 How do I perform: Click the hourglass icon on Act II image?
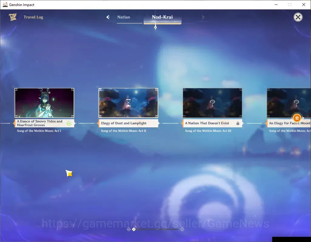[128, 103]
